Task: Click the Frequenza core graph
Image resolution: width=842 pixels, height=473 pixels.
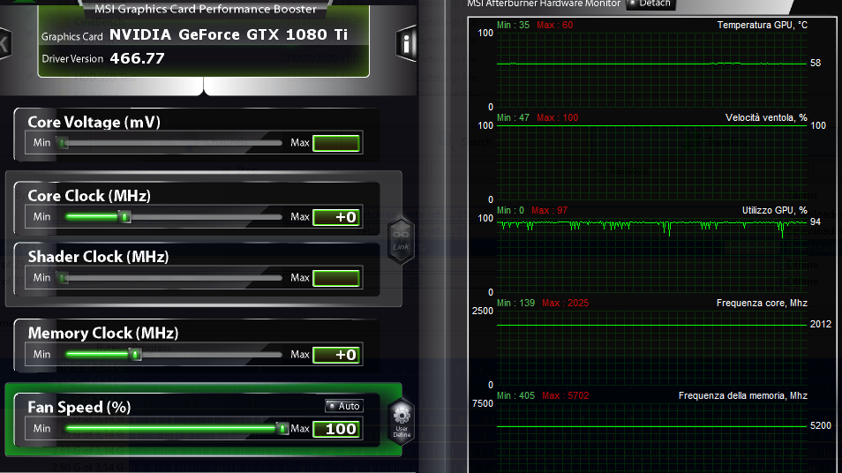Action: 652,348
